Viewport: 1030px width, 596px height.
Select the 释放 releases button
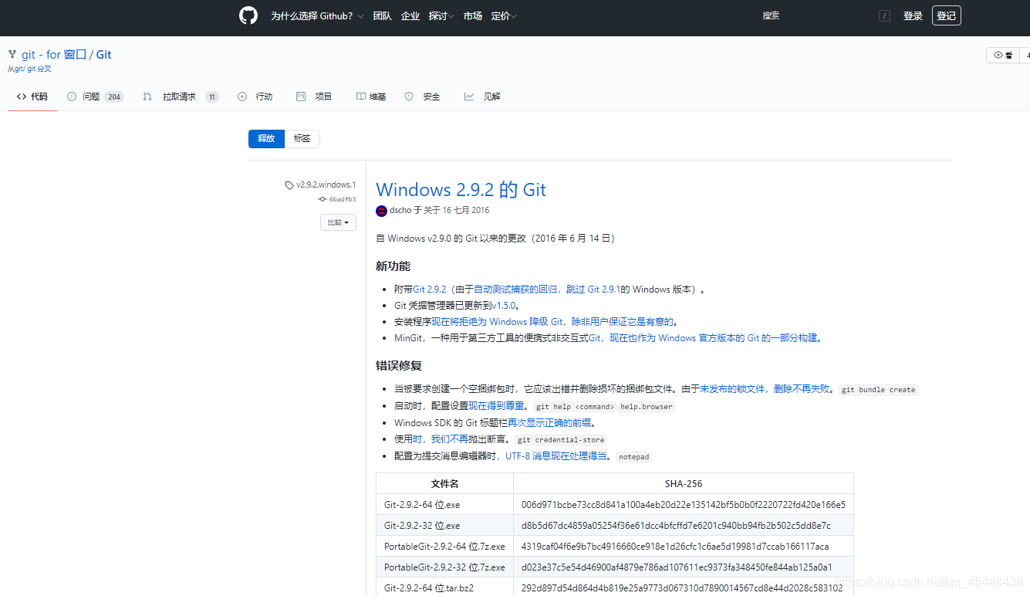click(266, 139)
